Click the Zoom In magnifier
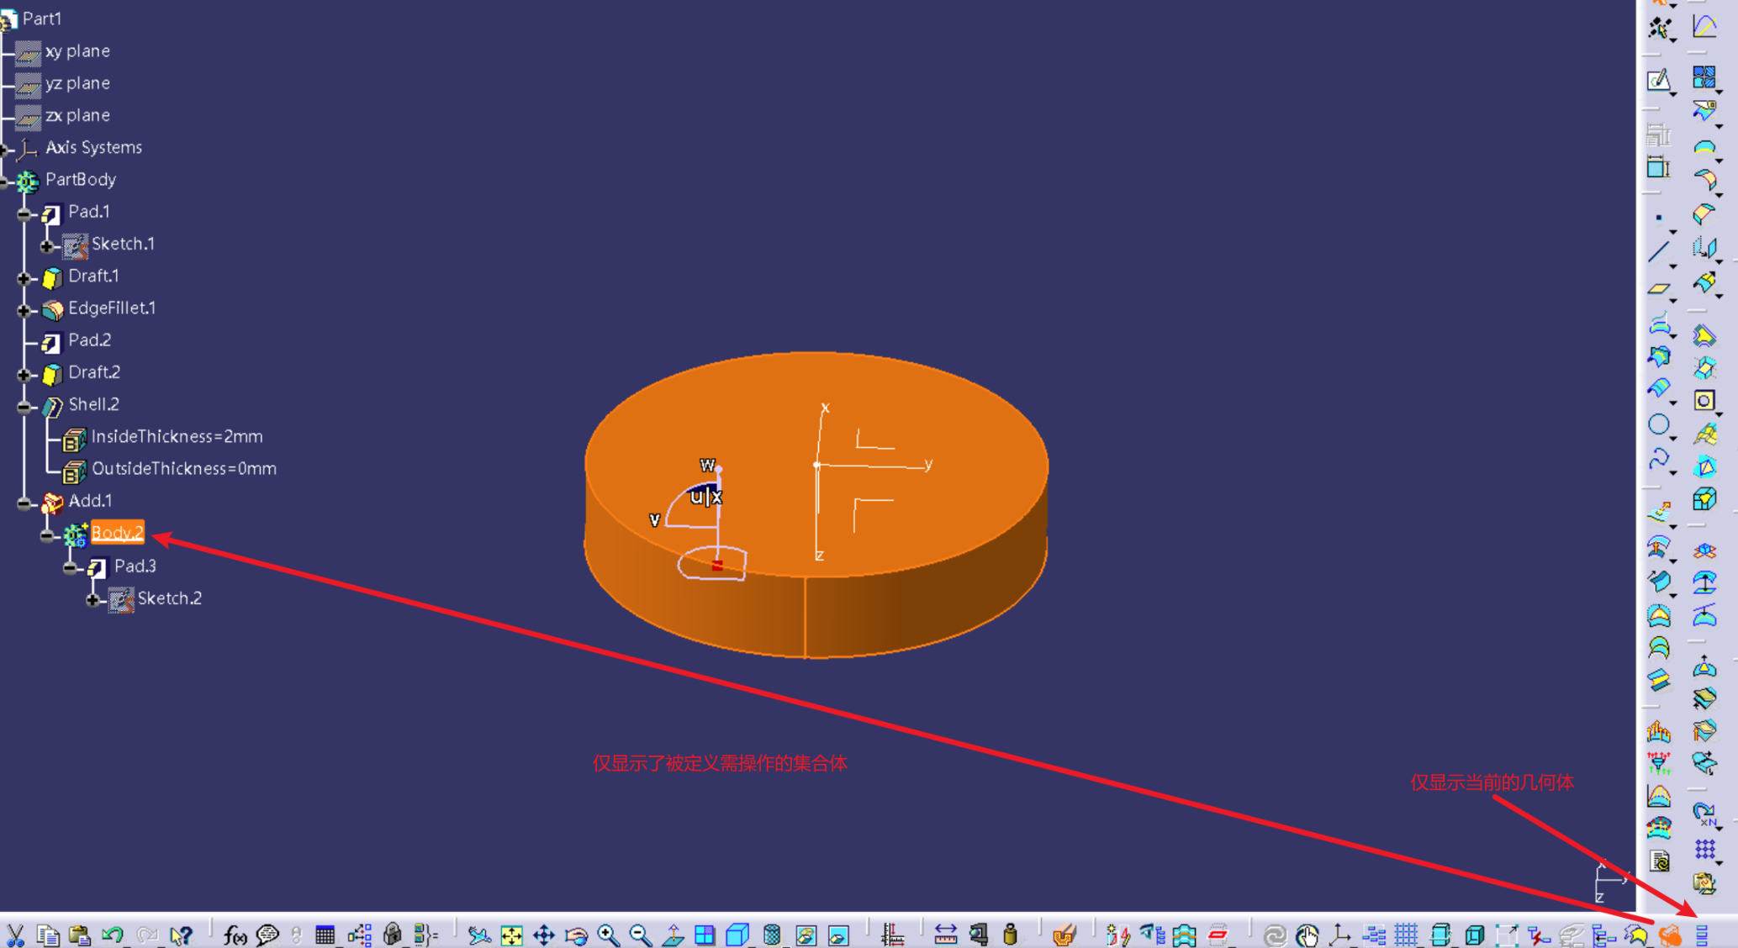The image size is (1738, 948). click(x=608, y=935)
